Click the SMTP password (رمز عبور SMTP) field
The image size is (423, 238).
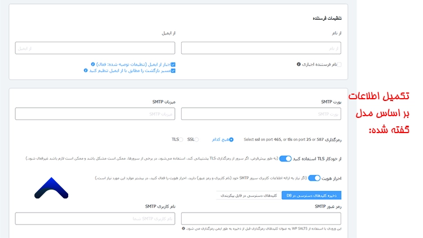point(261,219)
